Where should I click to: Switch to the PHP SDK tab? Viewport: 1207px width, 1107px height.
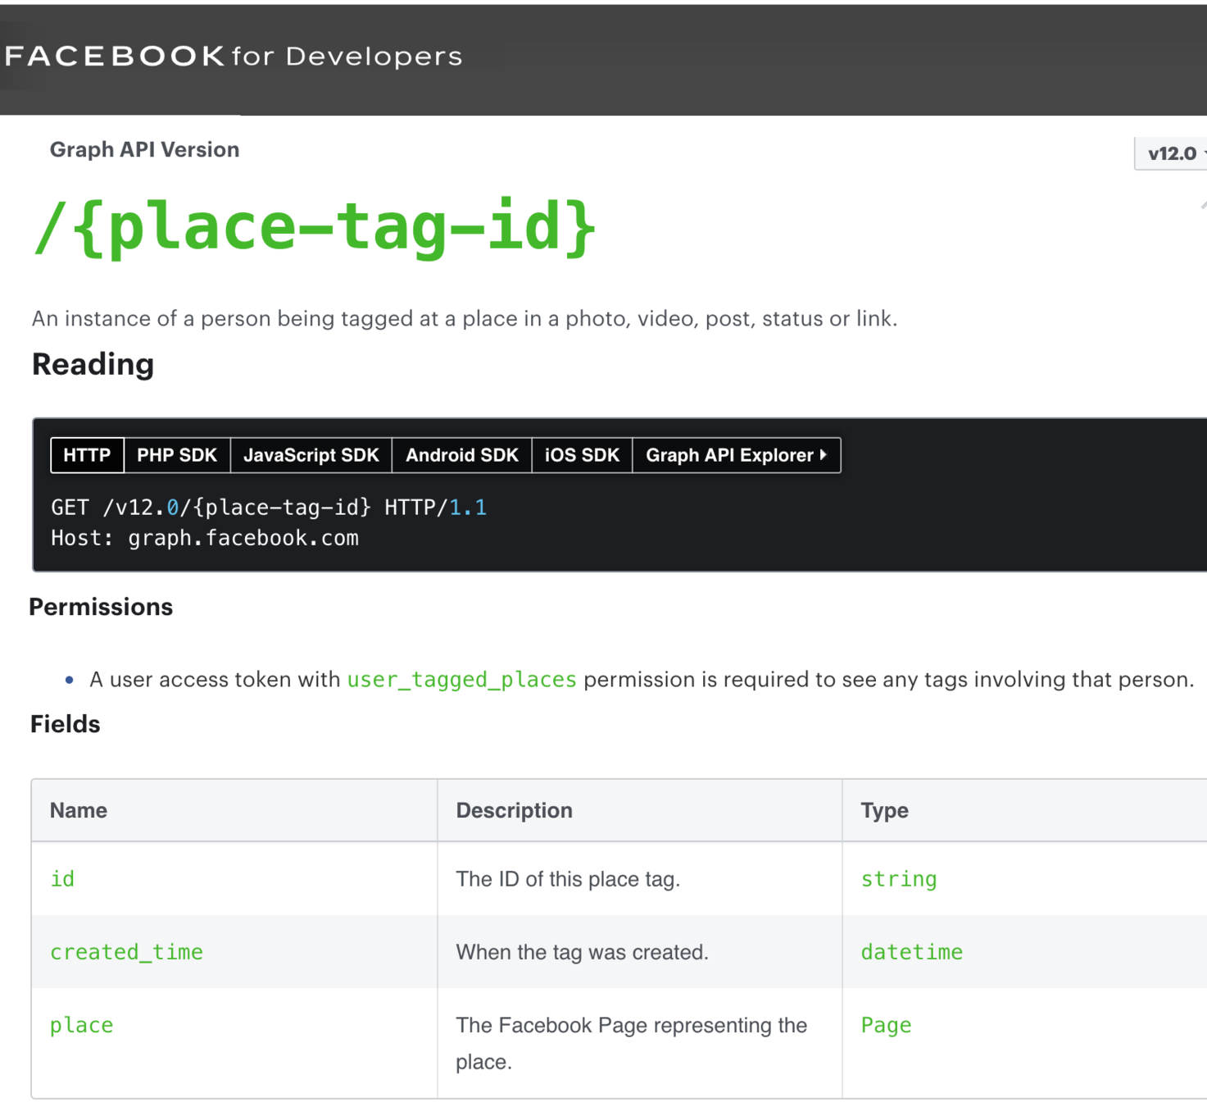click(x=177, y=455)
